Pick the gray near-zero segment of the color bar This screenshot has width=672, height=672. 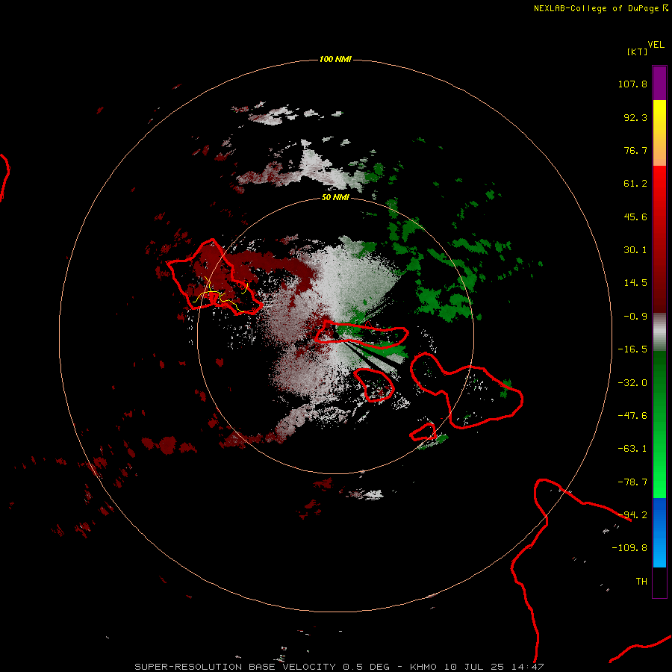click(659, 332)
